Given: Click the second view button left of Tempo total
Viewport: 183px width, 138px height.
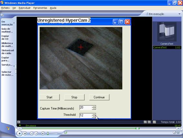Looking at the screenshot, I should pos(149,122).
